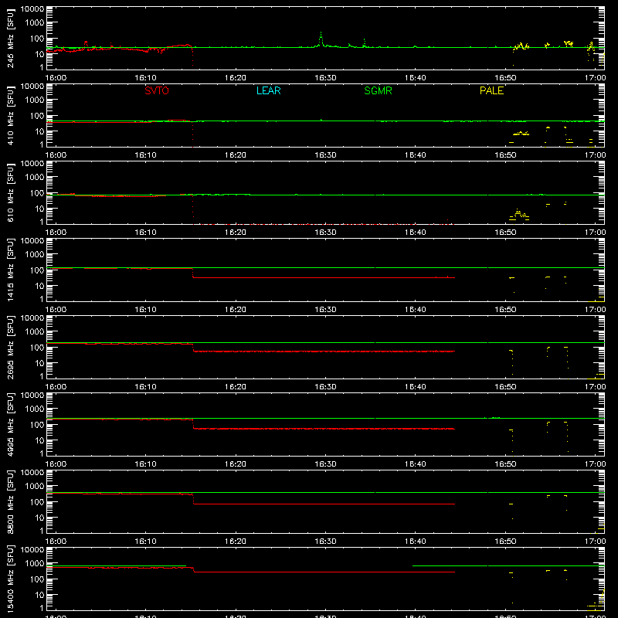Screen dimensions: 618x618
Task: Click the 1000 y-axis value in 610 MHz panel
Action: pos(35,177)
